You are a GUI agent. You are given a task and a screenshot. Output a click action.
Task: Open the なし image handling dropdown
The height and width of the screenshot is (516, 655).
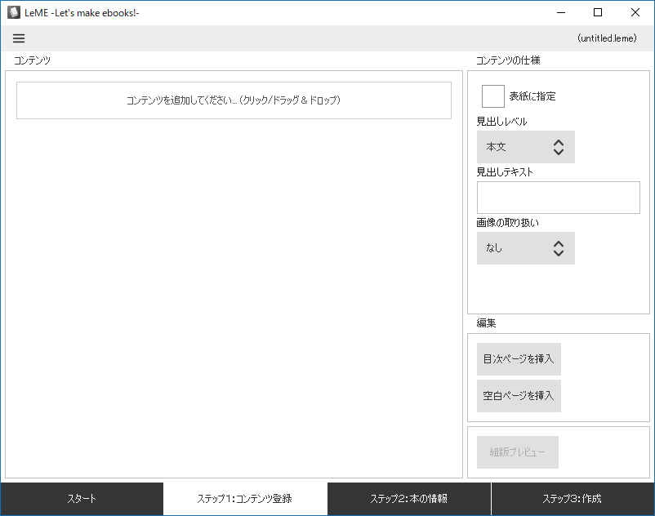[x=525, y=248]
